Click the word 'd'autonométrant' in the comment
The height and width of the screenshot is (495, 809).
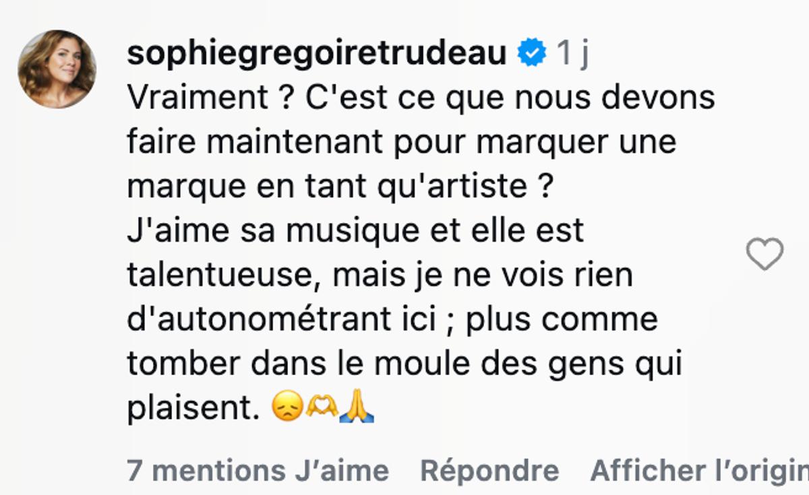[281, 320]
